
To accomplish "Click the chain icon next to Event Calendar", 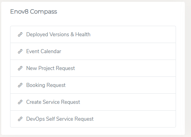I will 20,51.
